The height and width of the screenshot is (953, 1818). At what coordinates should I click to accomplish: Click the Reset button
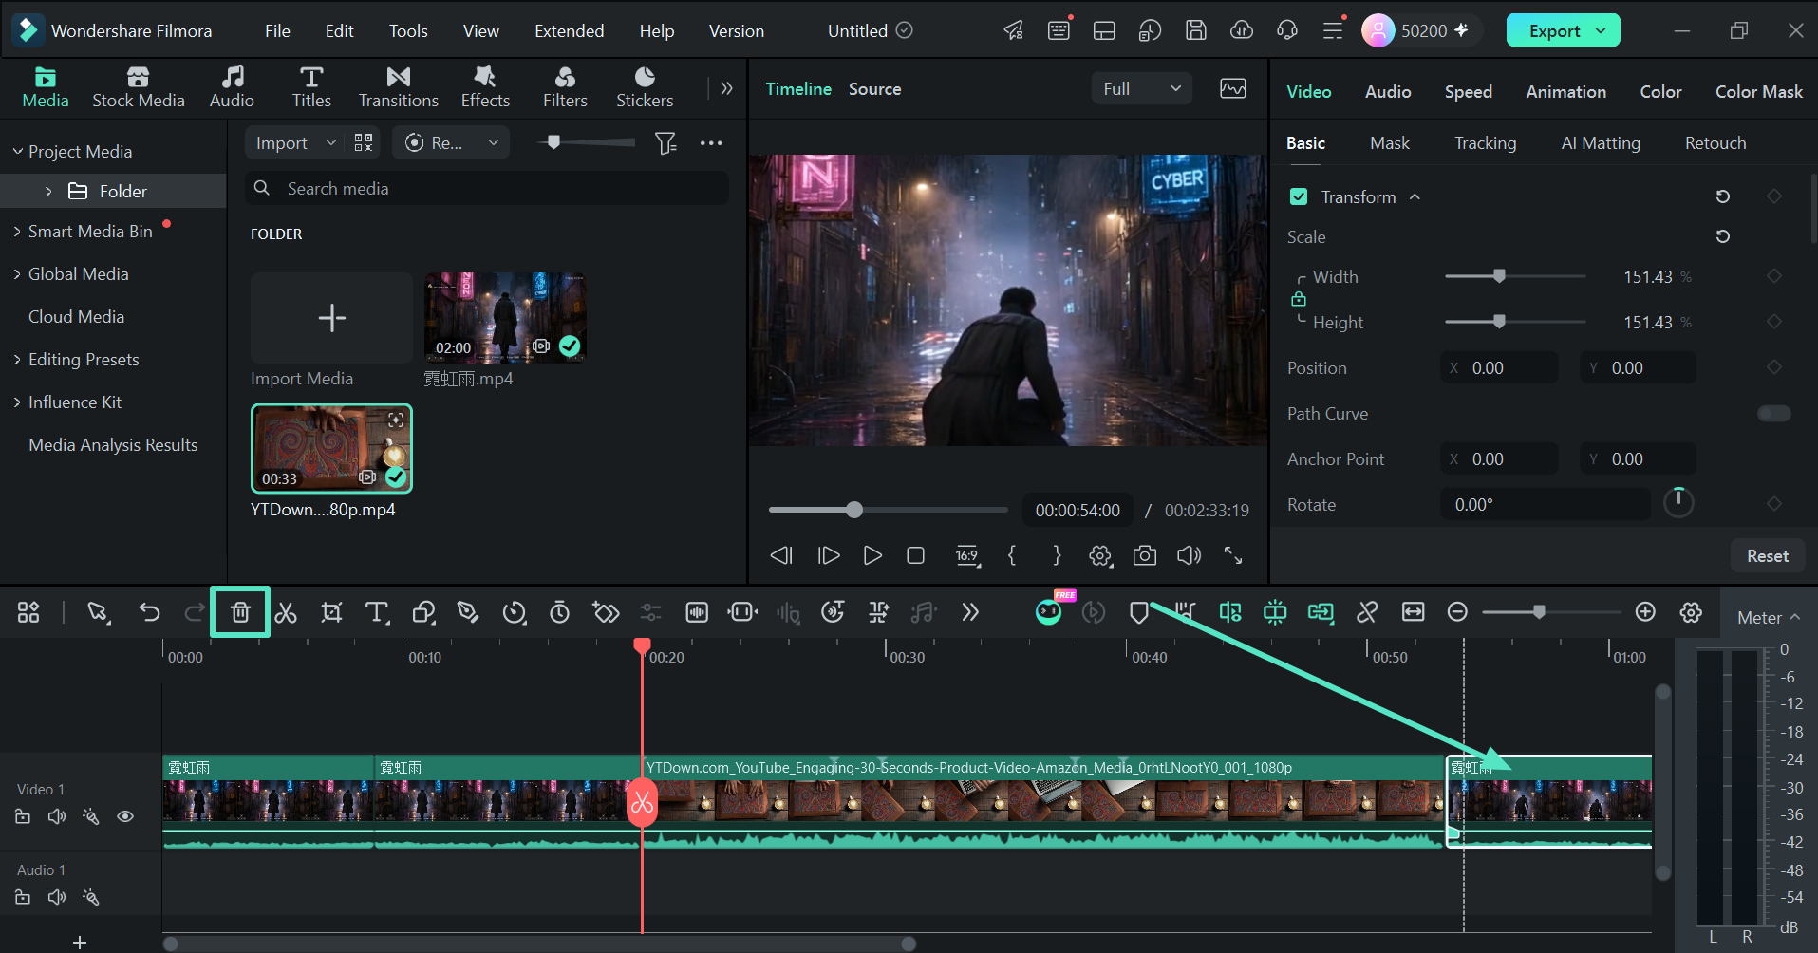(1767, 556)
